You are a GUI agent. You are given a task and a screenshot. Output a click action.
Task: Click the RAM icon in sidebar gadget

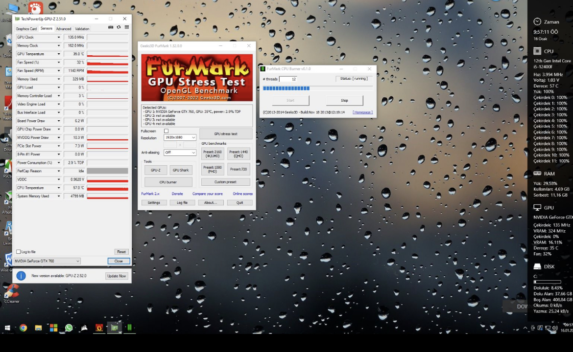click(x=537, y=173)
